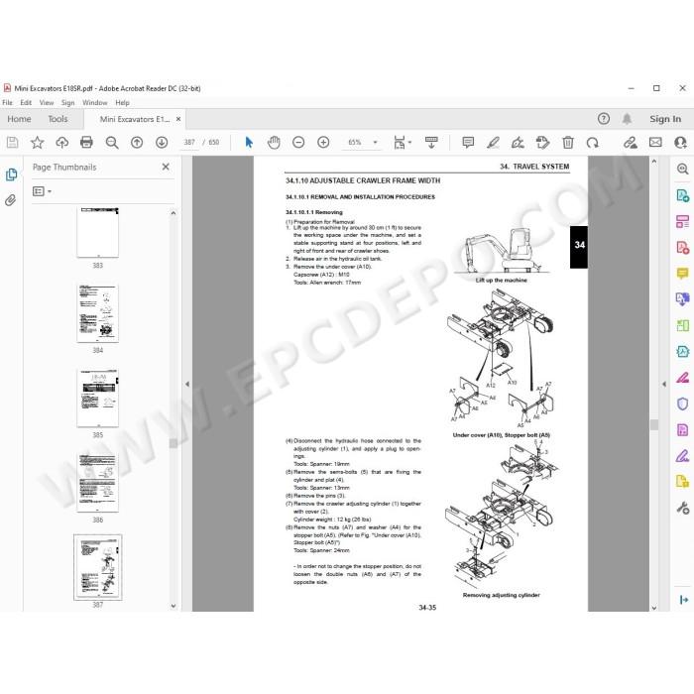Switch to the Home tab
694x694 pixels.
(19, 119)
